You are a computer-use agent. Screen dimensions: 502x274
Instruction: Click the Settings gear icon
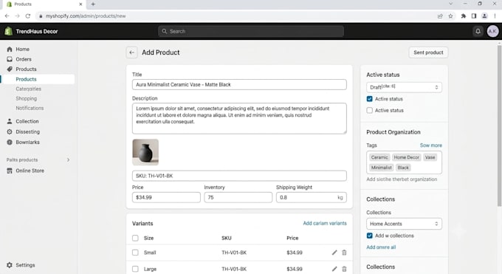[x=10, y=265]
